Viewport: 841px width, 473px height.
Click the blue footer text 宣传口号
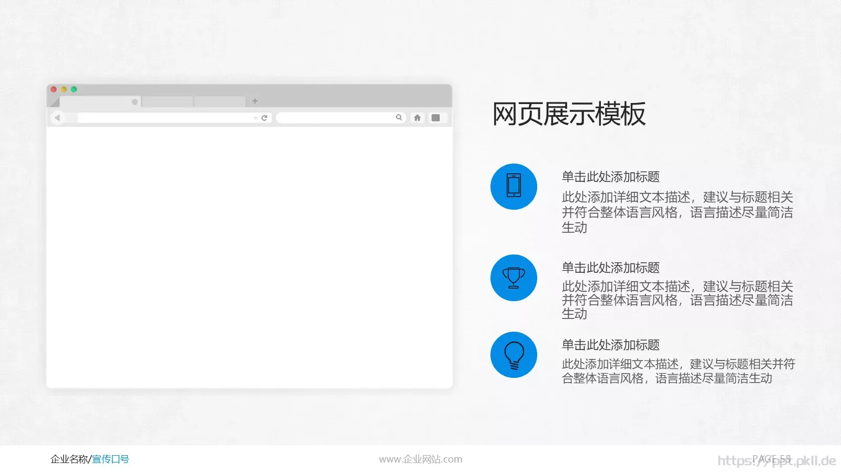pos(110,459)
